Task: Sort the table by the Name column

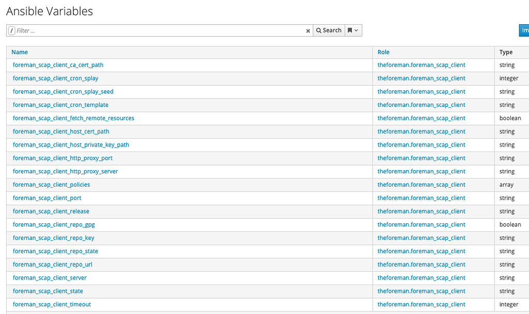Action: point(20,52)
